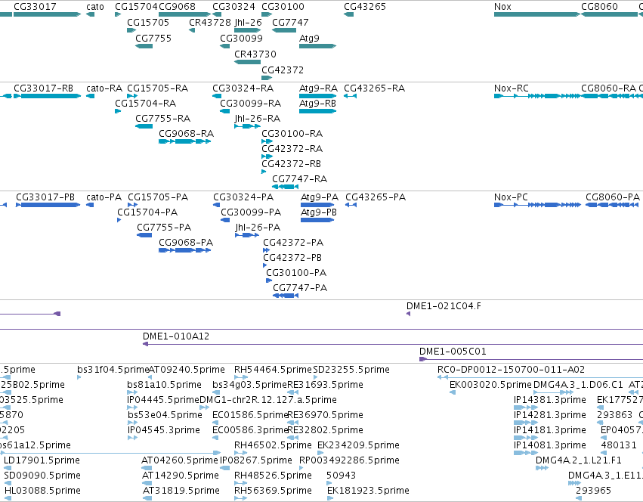Select protein Atg9-PA
The image size is (643, 502).
[317, 205]
